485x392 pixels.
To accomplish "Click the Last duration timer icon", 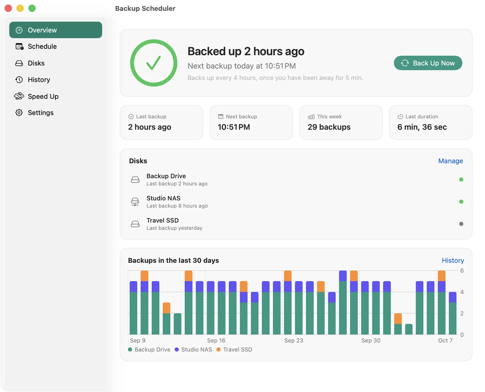I will 400,117.
